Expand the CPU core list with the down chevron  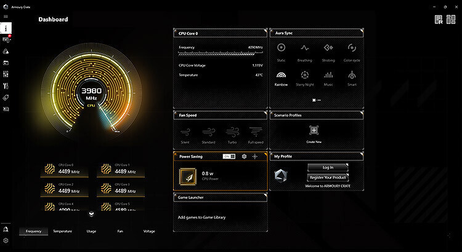(x=91, y=214)
